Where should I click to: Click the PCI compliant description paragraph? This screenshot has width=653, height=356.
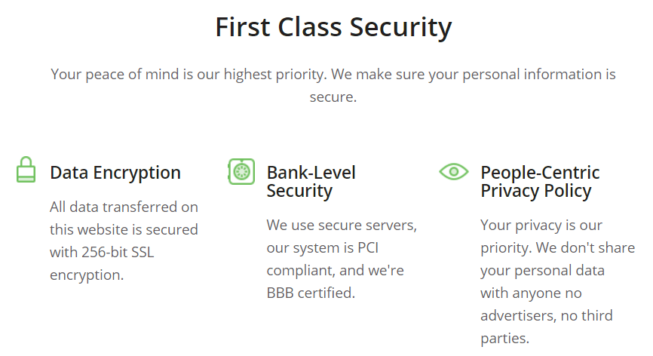point(342,259)
